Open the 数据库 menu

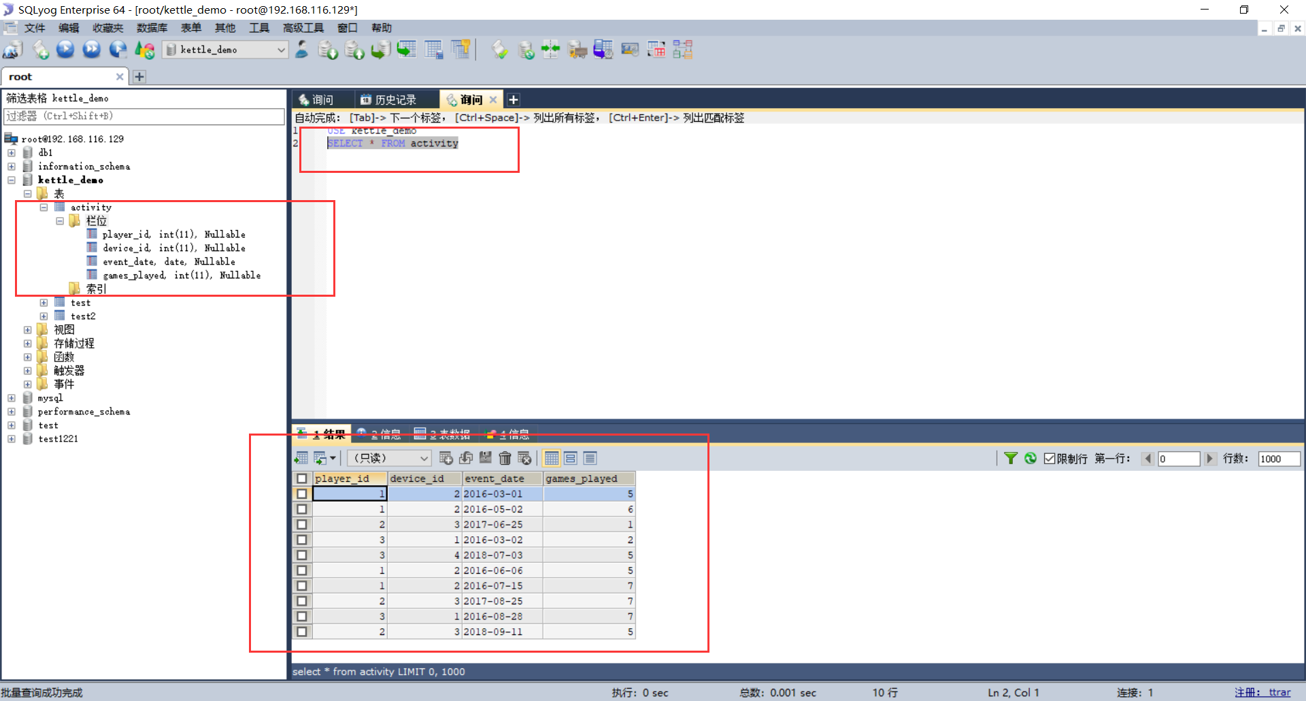click(x=152, y=28)
